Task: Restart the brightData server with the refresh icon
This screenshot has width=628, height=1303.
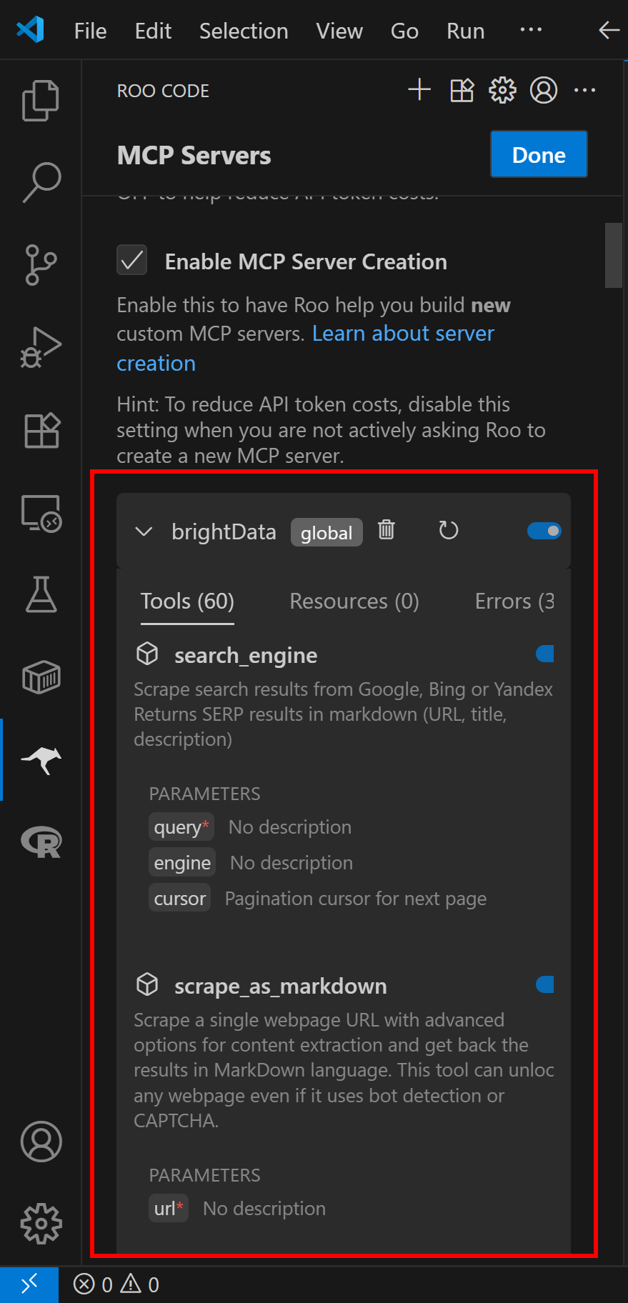Action: [x=448, y=530]
